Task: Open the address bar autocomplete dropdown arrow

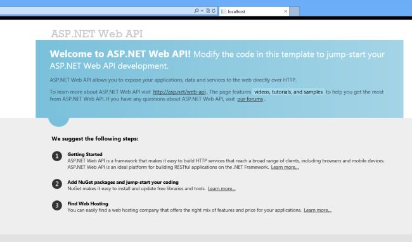Action: pos(202,11)
